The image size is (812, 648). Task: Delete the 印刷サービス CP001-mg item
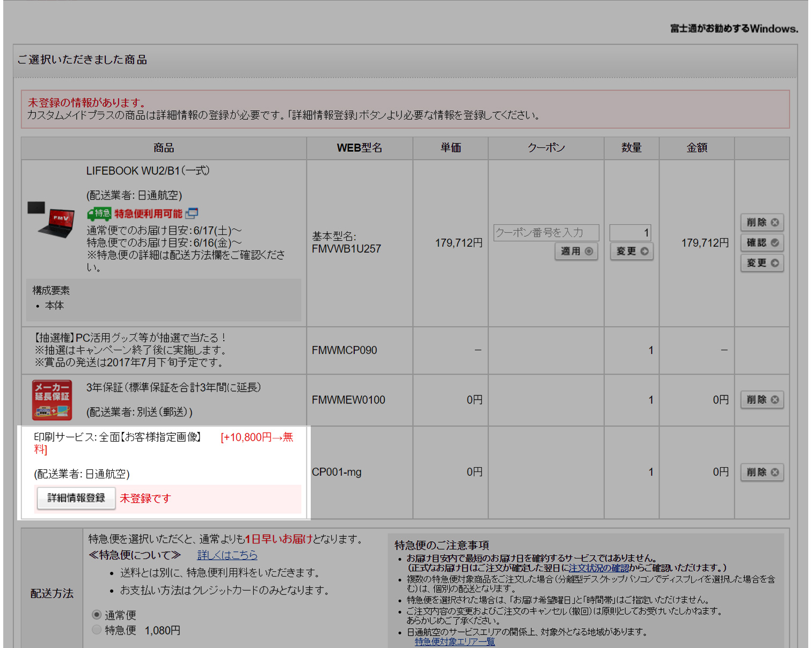[x=762, y=472]
